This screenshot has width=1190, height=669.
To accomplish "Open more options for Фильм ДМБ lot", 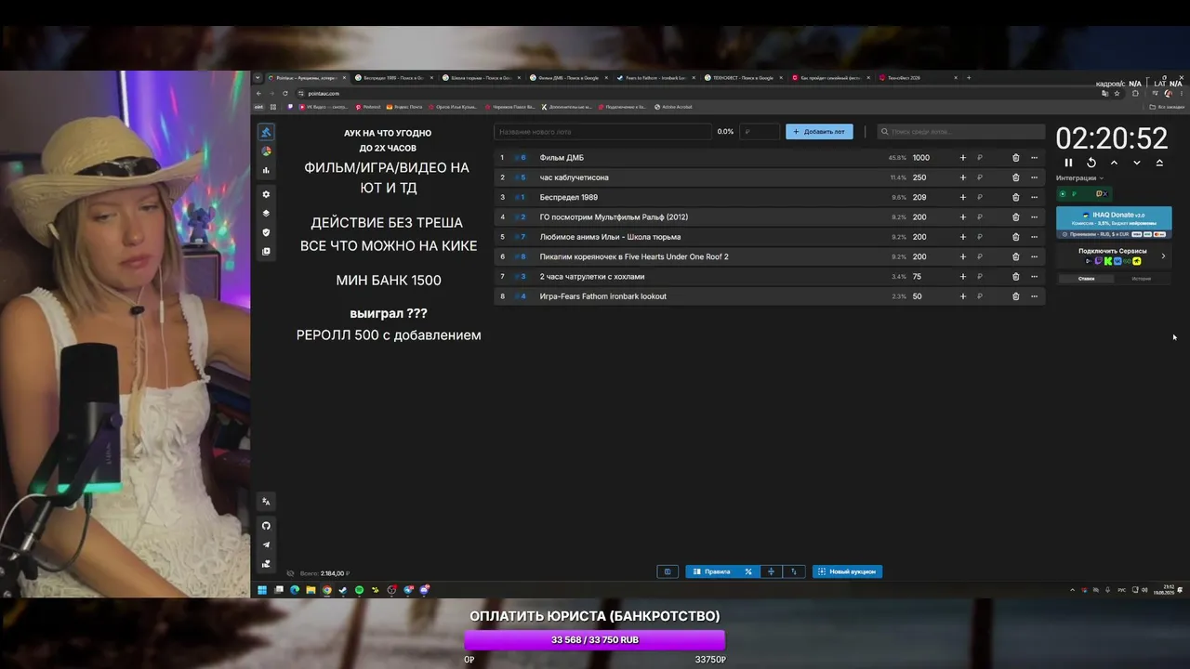I will pyautogui.click(x=1034, y=158).
